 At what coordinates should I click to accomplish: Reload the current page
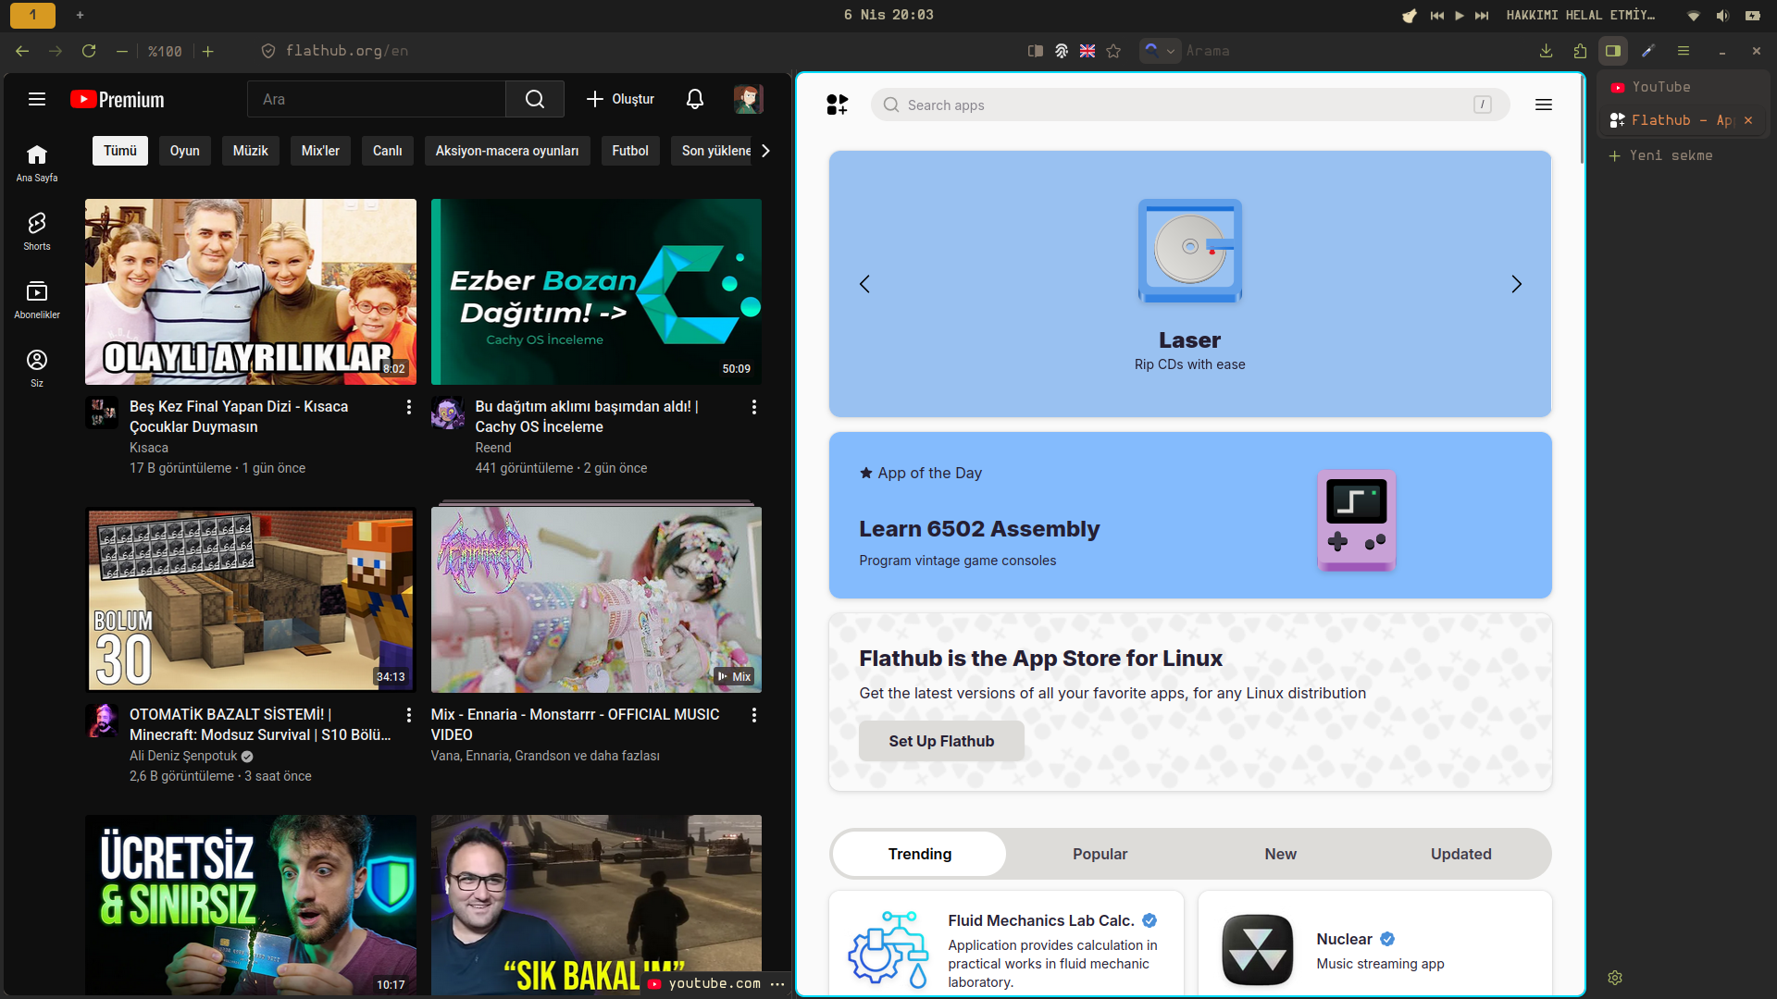pos(89,51)
